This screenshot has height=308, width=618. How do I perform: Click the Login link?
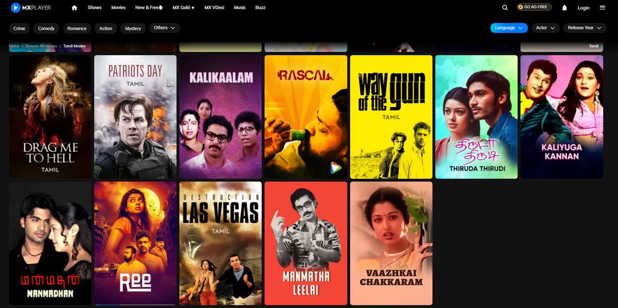click(583, 8)
